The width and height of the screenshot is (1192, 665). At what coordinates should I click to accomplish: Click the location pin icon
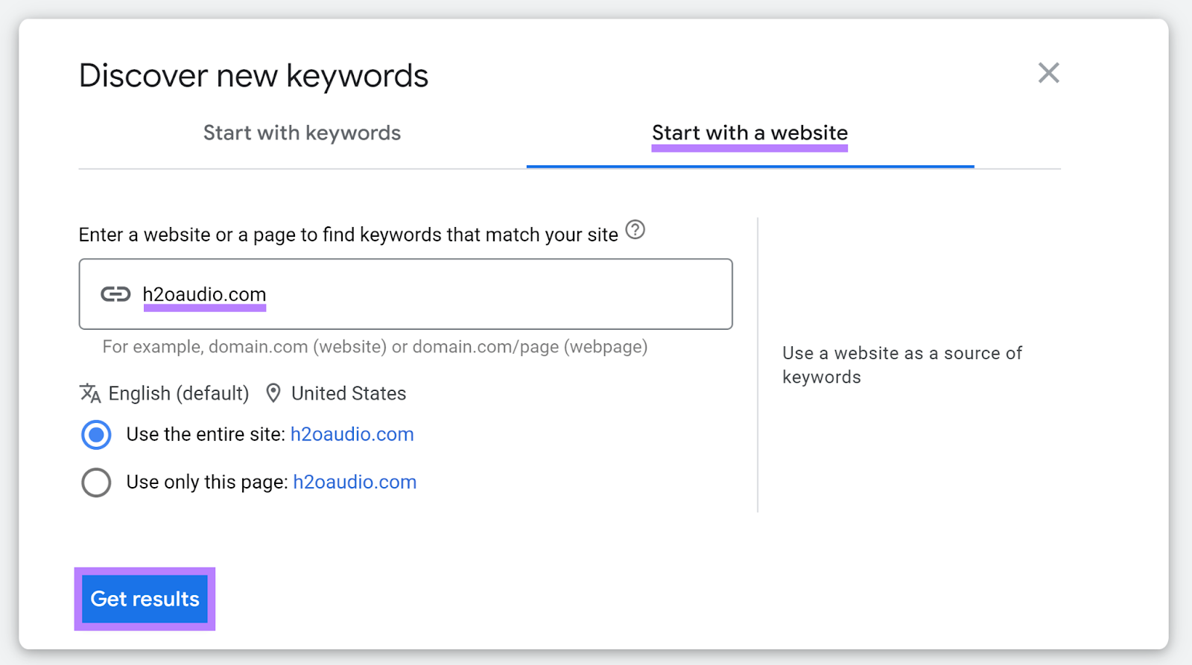(x=273, y=393)
